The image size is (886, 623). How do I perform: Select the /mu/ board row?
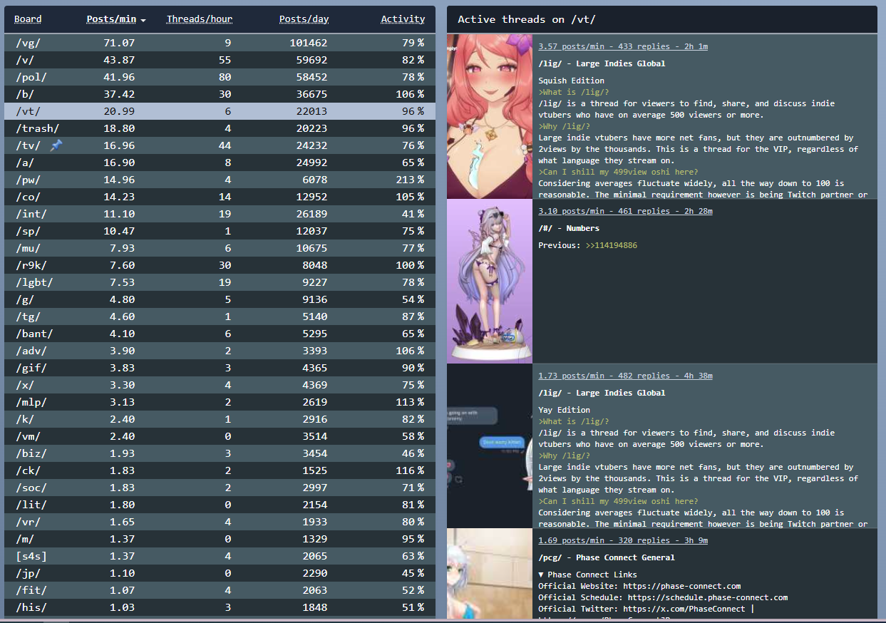(220, 248)
